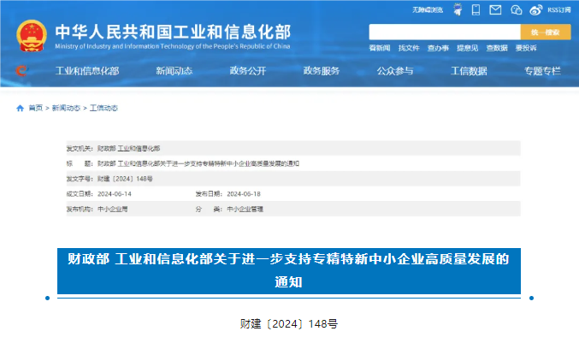
Task: Open the 新闻动态 navigation menu
Action: 174,71
